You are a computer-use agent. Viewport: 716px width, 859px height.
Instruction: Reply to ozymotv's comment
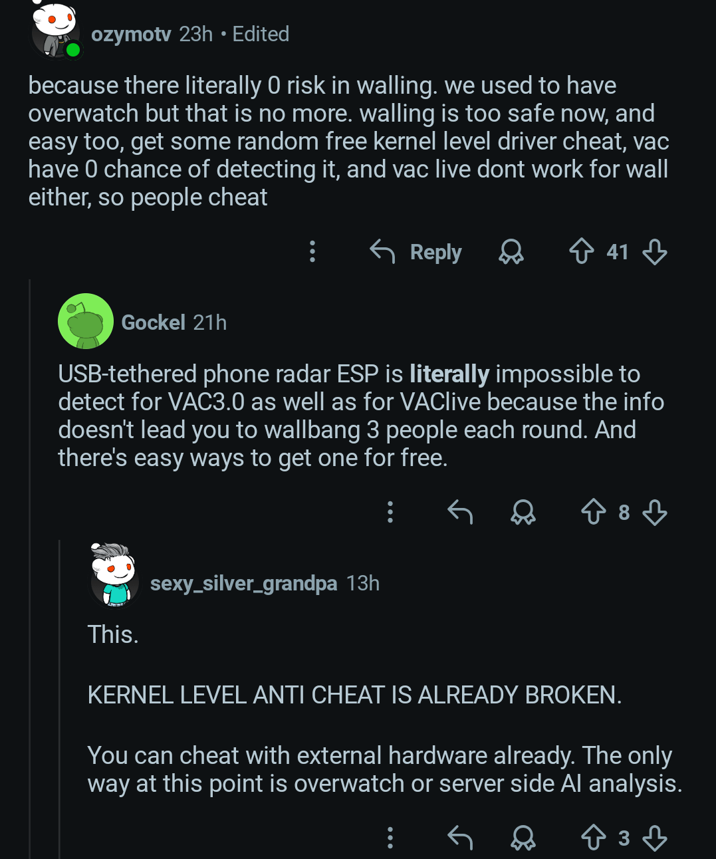pyautogui.click(x=416, y=251)
